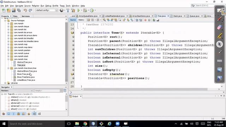Open the Chrome icon in the taskbar
The image size is (226, 127).
pyautogui.click(x=85, y=124)
